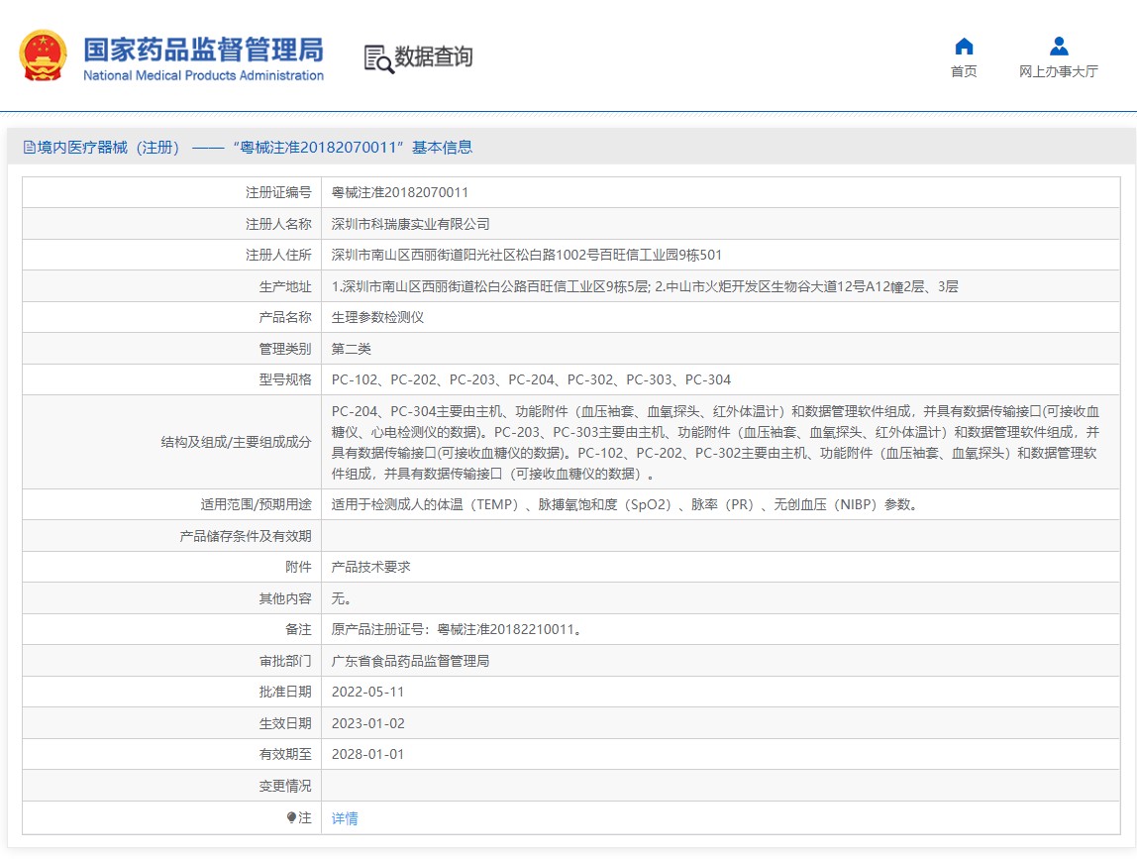Screen dimensions: 1137x859
Task: Click the 备注 row label
Action: point(299,629)
